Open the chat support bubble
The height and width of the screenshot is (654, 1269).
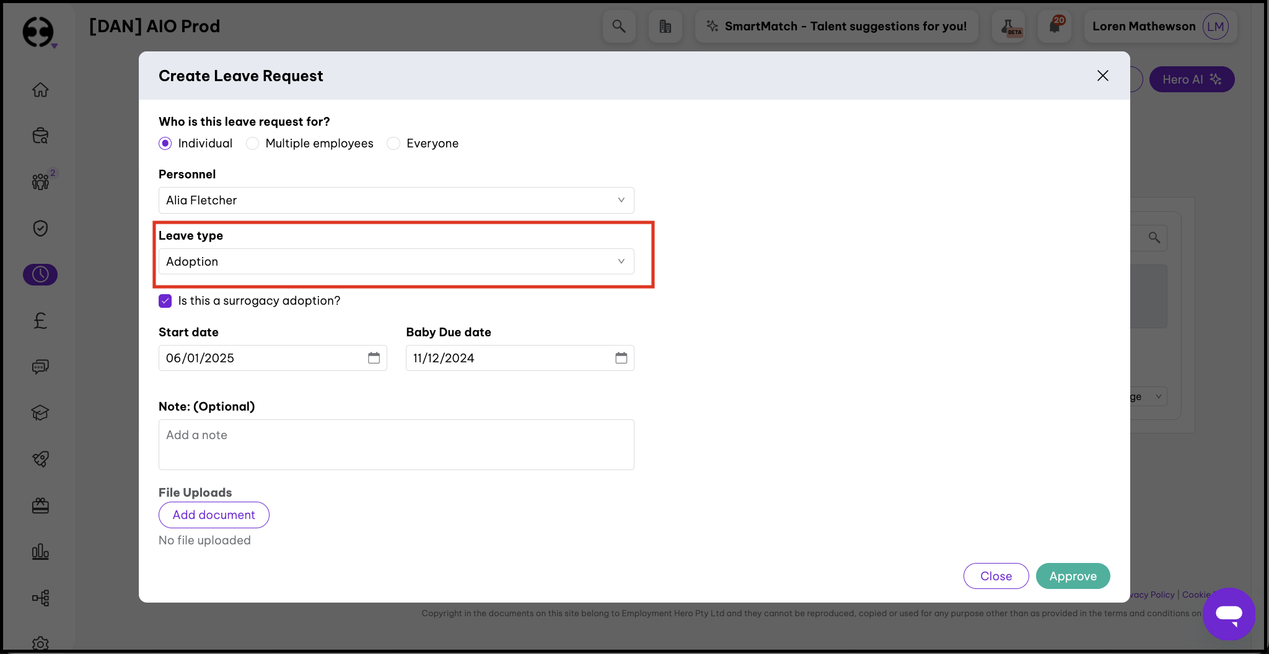(1228, 614)
